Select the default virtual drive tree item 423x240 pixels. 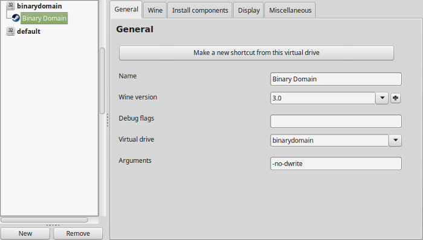(28, 31)
